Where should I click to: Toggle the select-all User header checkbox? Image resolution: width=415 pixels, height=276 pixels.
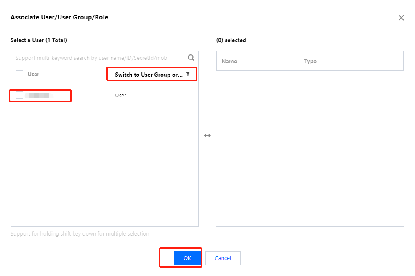pos(19,74)
